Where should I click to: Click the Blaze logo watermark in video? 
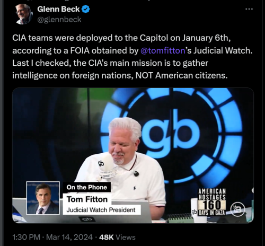coord(237,209)
